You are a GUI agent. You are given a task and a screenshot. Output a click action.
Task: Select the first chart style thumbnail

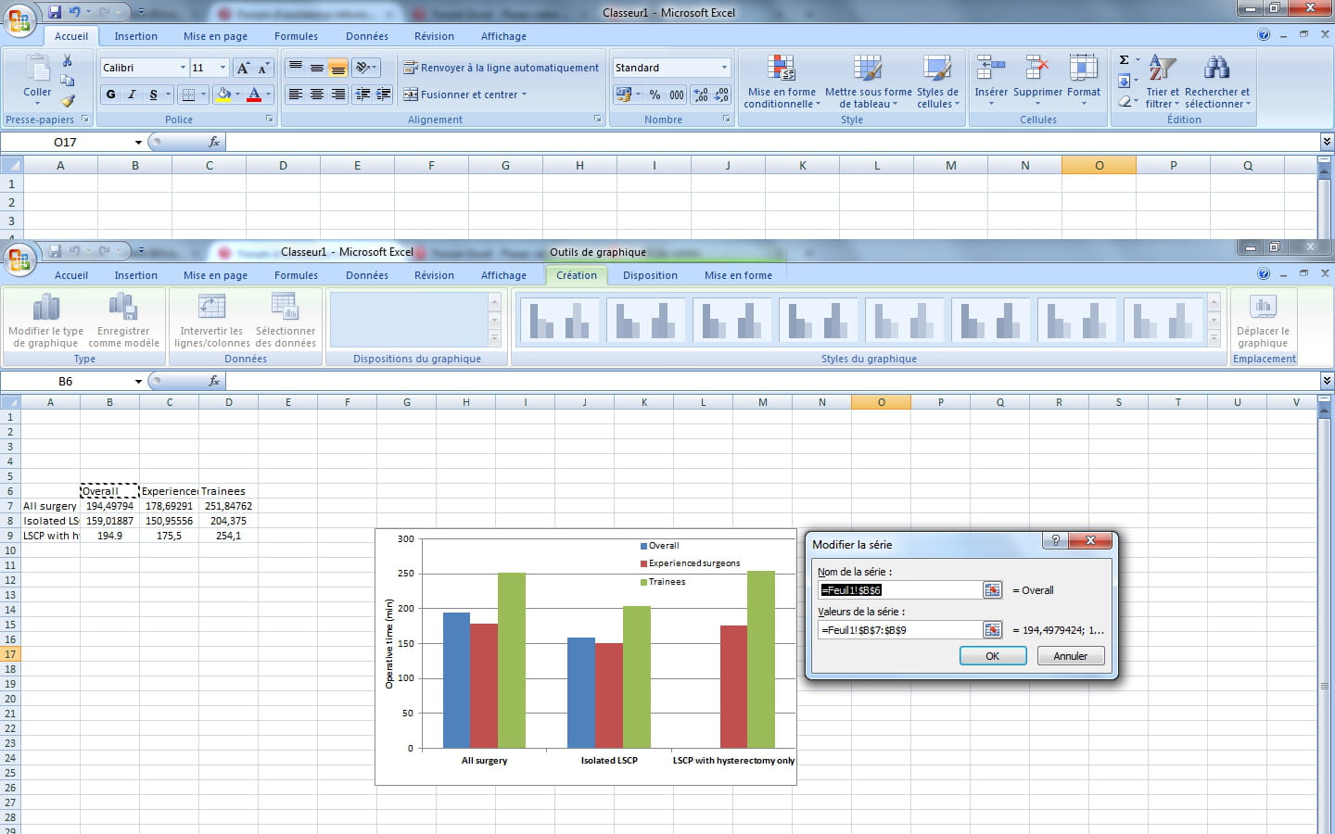[559, 321]
